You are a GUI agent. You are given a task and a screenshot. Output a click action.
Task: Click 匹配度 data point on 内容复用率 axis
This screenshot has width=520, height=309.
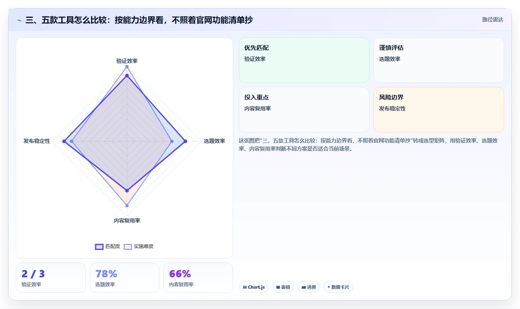(x=127, y=190)
